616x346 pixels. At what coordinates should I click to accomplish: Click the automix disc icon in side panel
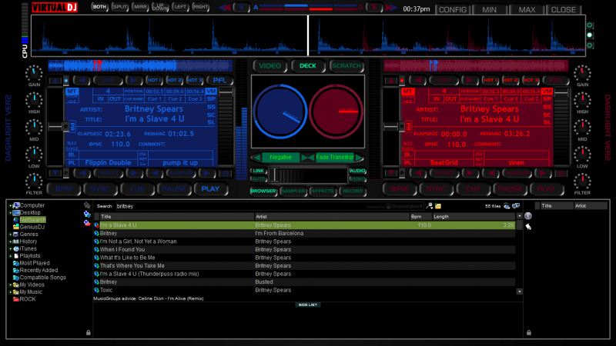coord(528,216)
